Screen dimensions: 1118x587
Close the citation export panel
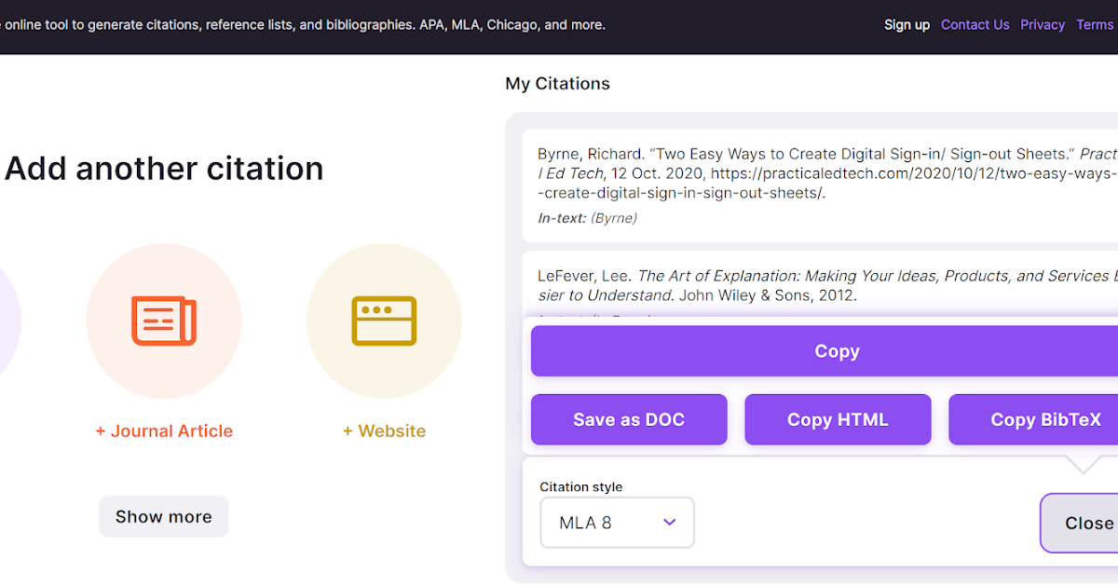pyautogui.click(x=1087, y=523)
